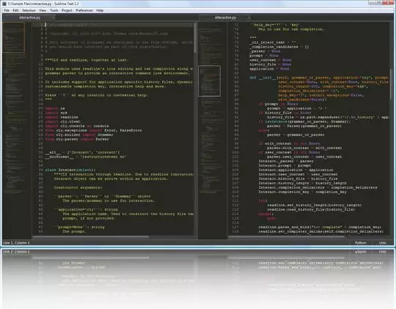The width and height of the screenshot is (396, 309).
Task: Select the left interactive.py tab
Action: coord(29,18)
